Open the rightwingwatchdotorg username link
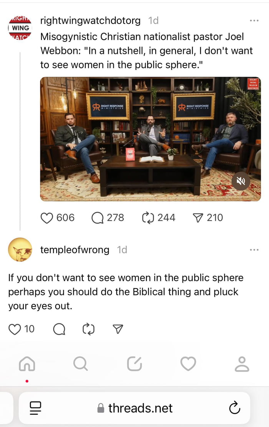The image size is (269, 427). point(90,20)
